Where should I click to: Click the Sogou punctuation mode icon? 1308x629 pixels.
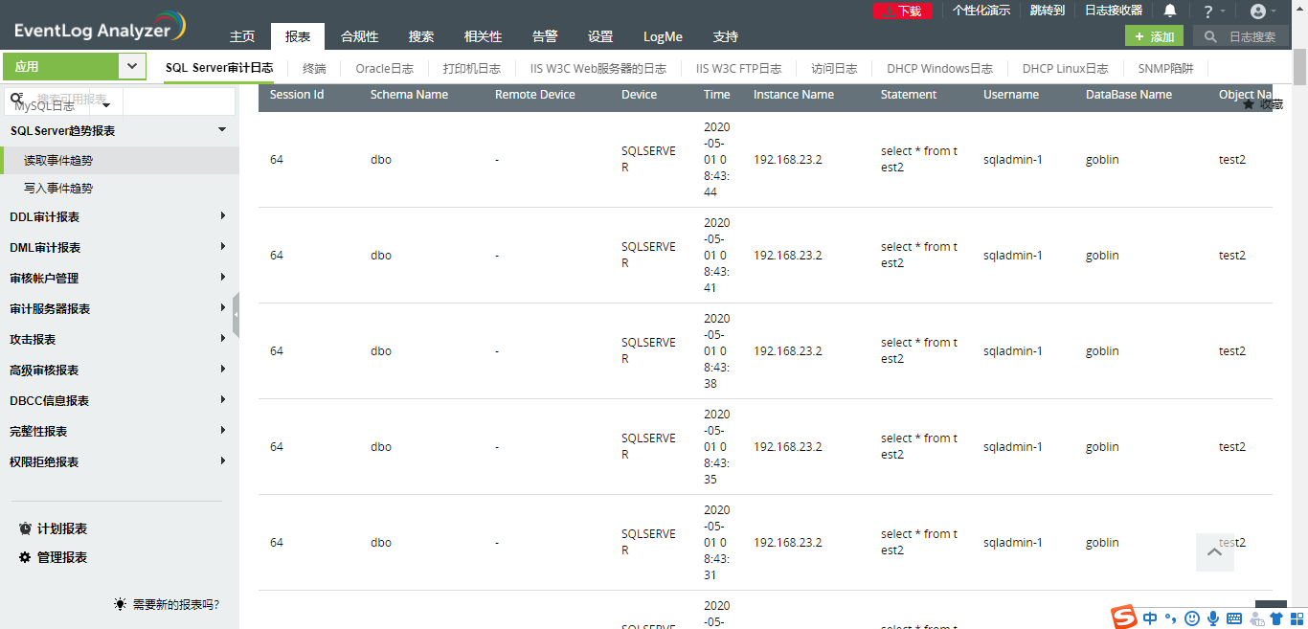coord(1170,618)
